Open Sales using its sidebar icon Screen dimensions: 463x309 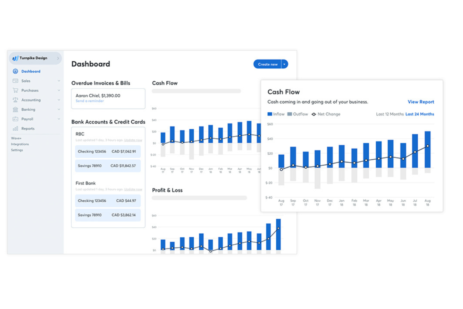click(x=15, y=81)
